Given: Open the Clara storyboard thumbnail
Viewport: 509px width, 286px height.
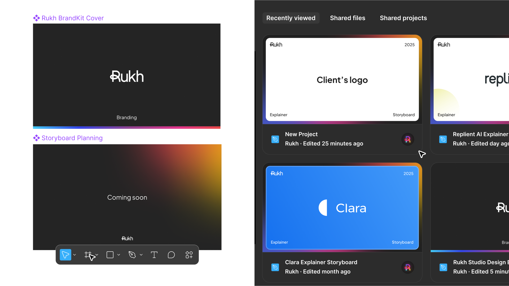Looking at the screenshot, I should [342, 208].
